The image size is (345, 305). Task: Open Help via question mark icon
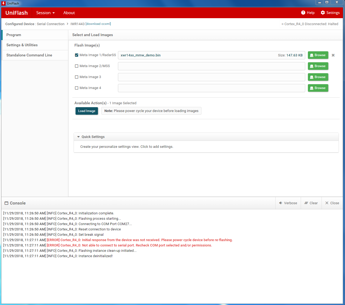tap(303, 13)
